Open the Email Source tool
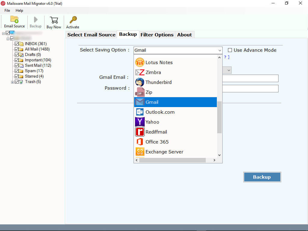Screen dimensions: 308x231 pyautogui.click(x=14, y=21)
